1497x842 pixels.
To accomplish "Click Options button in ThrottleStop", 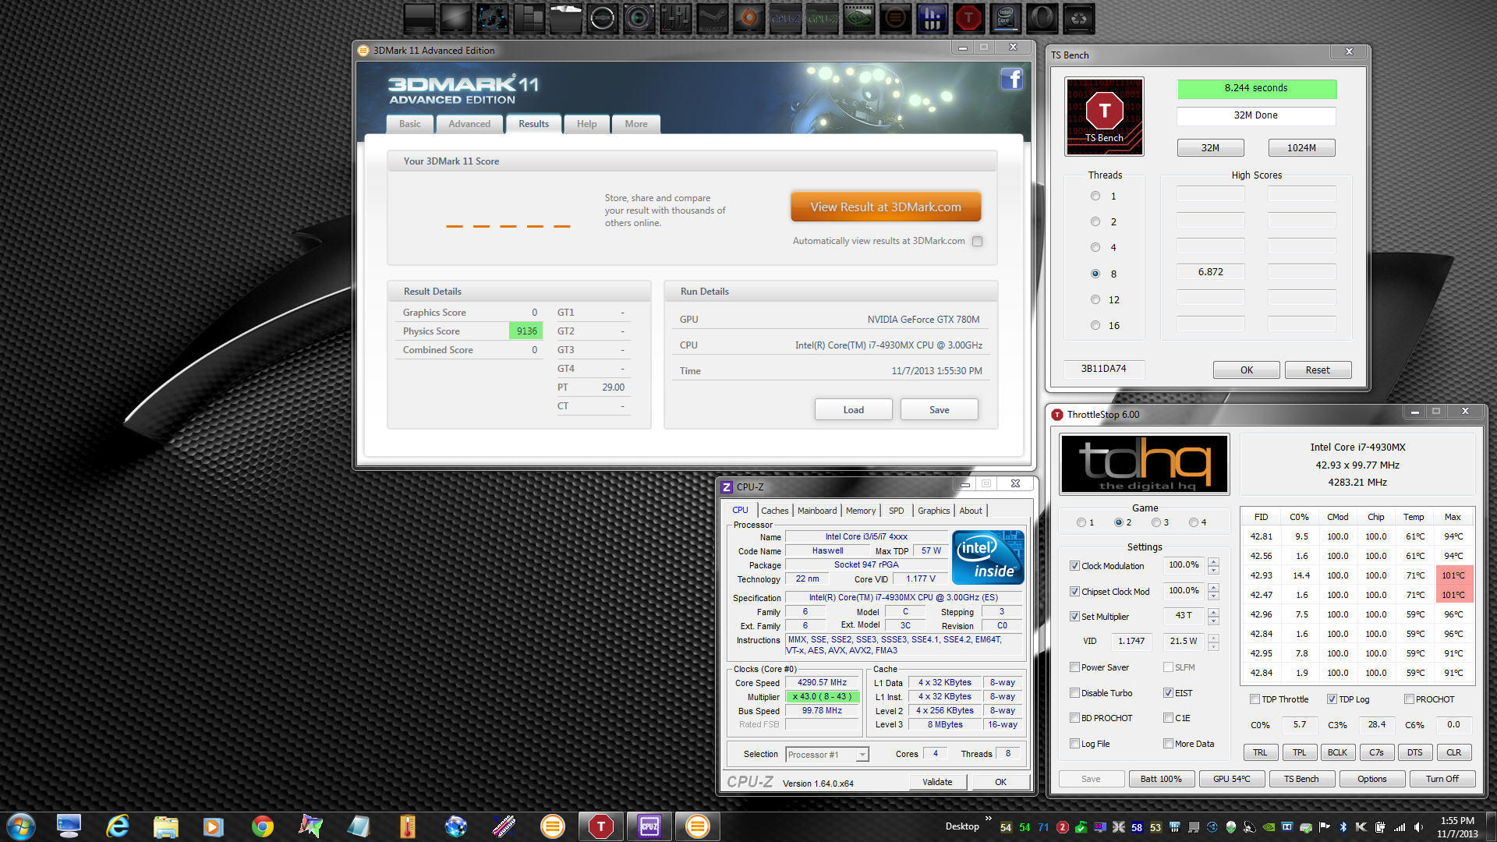I will point(1371,779).
